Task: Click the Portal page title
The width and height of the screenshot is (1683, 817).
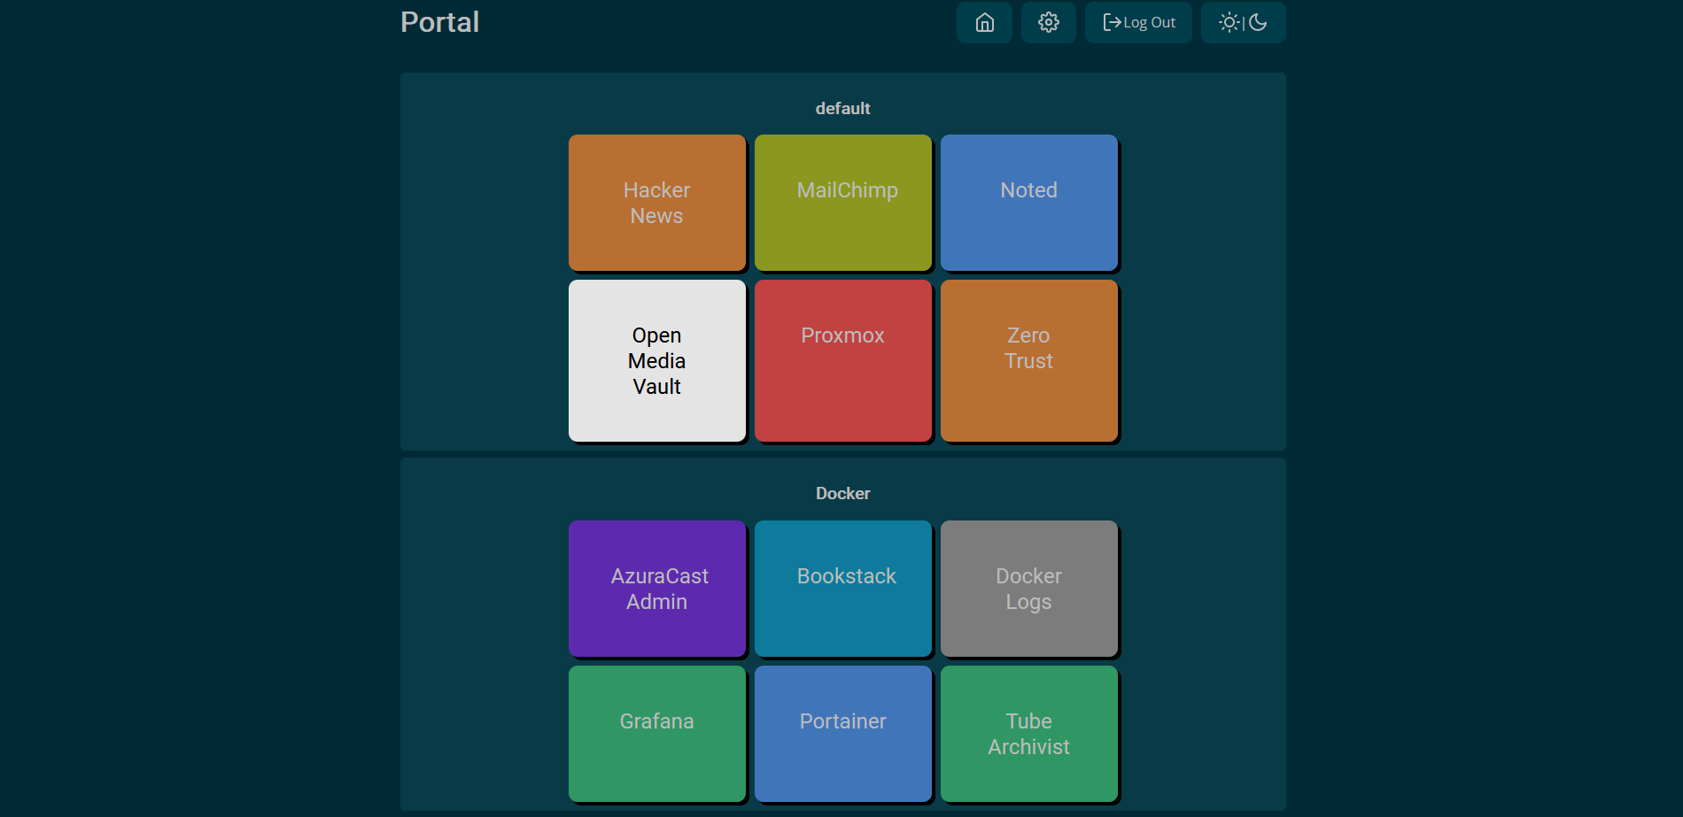Action: 439,22
